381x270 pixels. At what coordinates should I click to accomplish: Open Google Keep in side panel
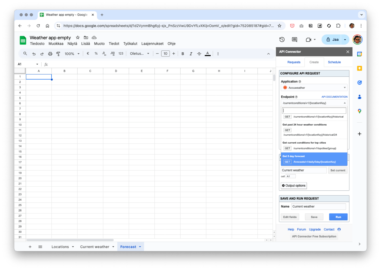tap(359, 68)
